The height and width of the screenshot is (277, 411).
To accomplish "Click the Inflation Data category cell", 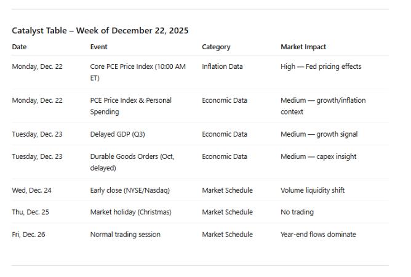I will pyautogui.click(x=222, y=66).
